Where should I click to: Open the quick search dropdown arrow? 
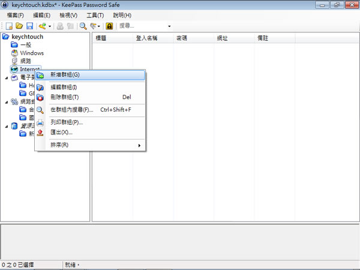point(169,26)
